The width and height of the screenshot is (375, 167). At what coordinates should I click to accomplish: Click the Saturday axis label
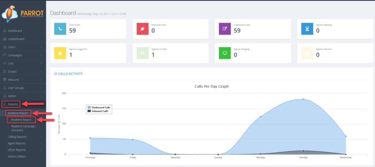175,158
